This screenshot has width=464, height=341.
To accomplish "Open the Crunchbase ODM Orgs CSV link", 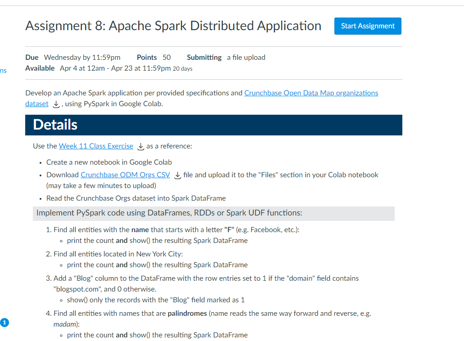I will coord(126,175).
